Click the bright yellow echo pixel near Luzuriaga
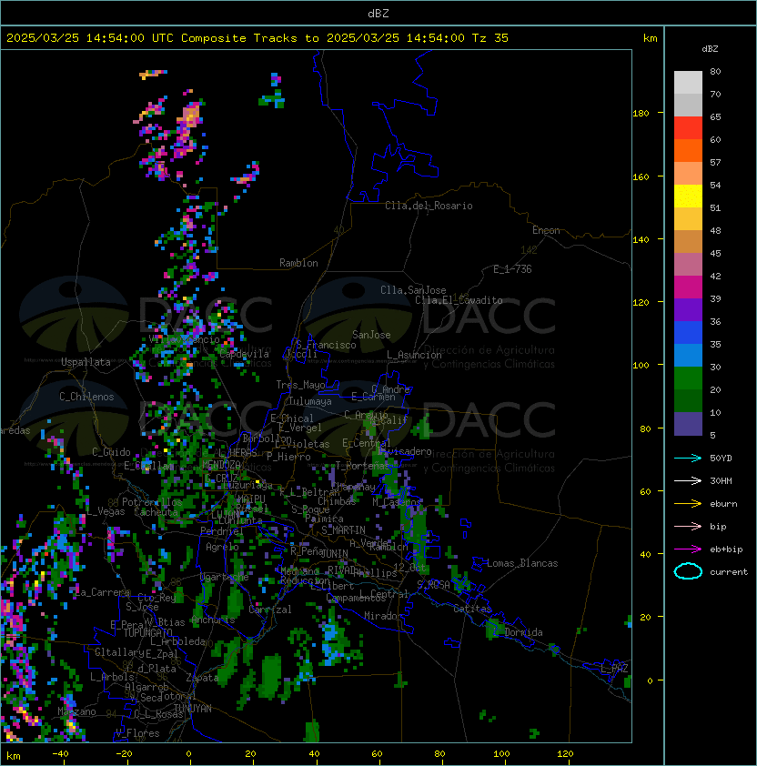This screenshot has height=766, width=757. 257,482
